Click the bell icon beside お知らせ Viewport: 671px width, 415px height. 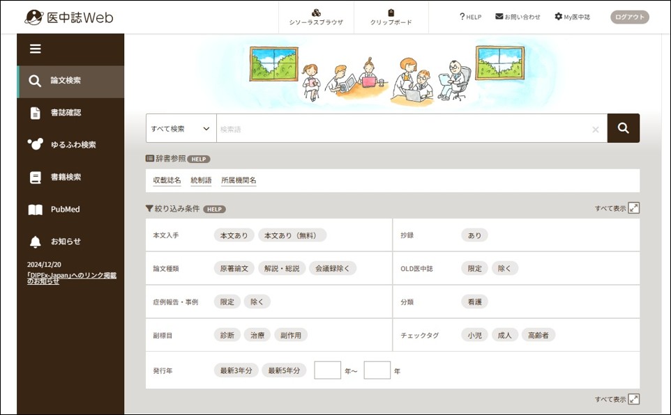tap(35, 242)
